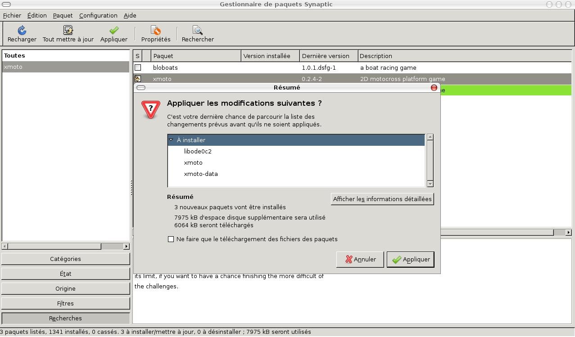Open the Configuration menu
This screenshot has height=337, width=575.
tap(98, 15)
